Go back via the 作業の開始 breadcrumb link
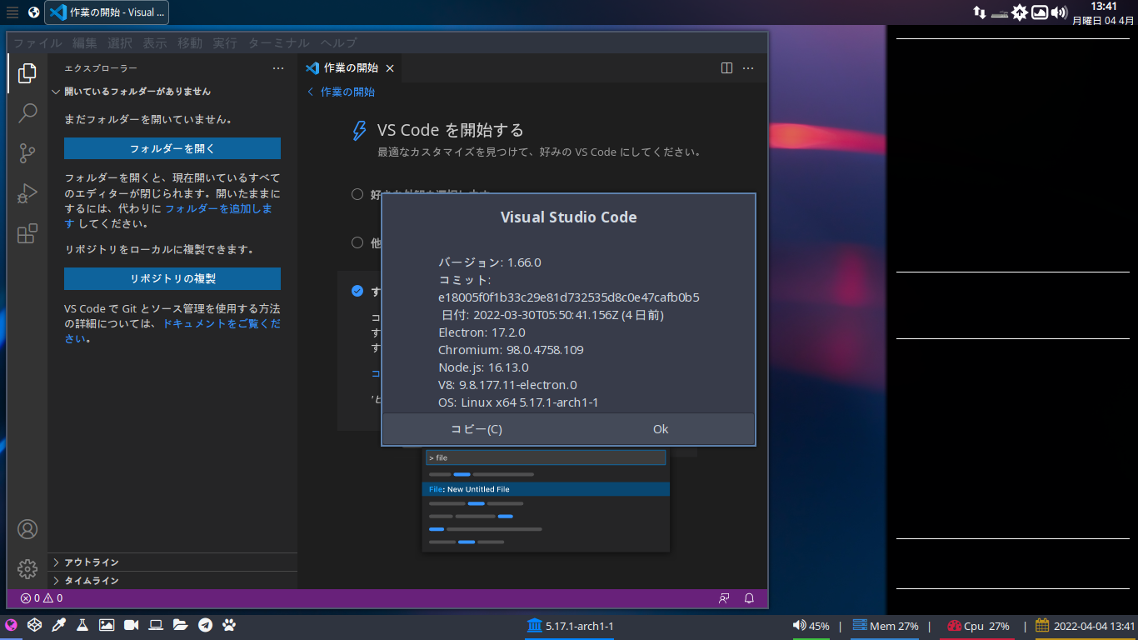 click(x=341, y=92)
